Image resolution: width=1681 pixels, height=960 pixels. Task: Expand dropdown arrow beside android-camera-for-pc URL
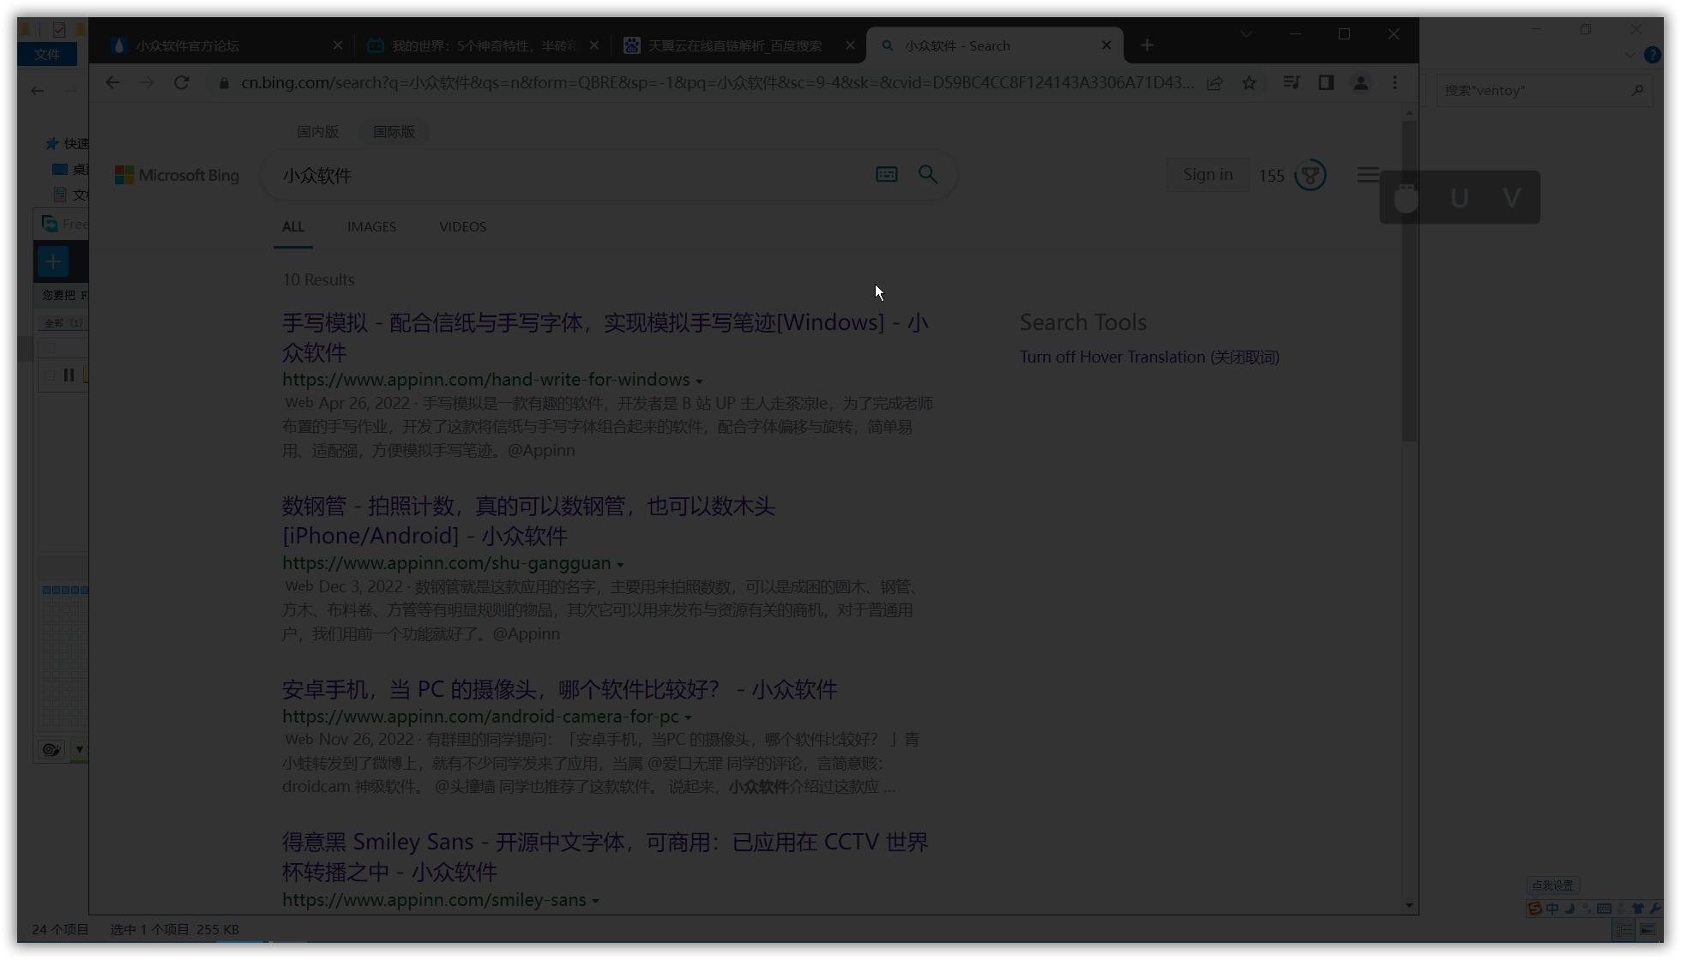coord(688,717)
